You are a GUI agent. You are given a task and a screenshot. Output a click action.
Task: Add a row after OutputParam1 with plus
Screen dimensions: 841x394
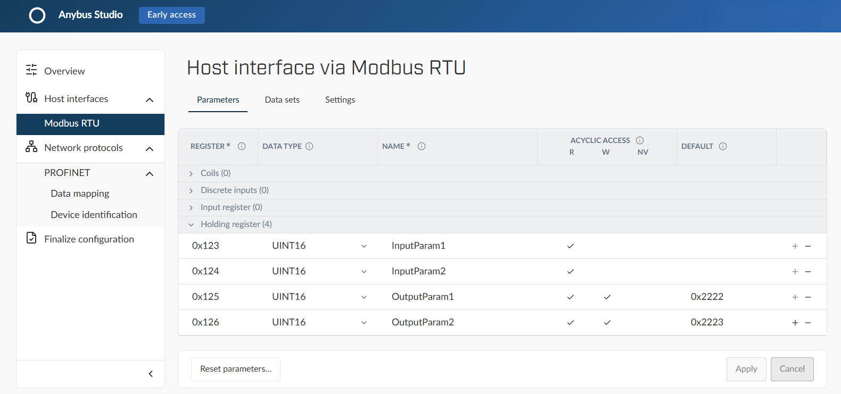click(x=795, y=297)
